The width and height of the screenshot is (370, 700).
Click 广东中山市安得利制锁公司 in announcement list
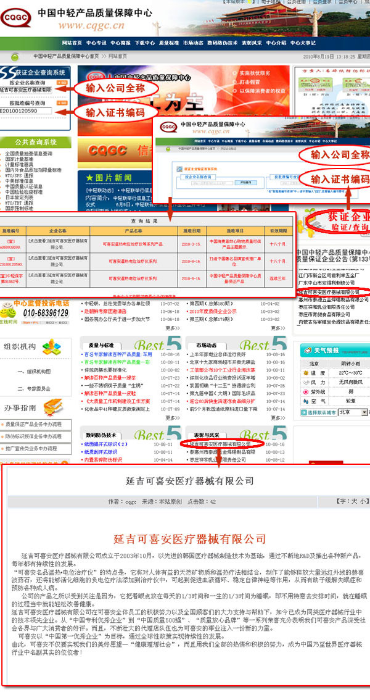coord(327,283)
